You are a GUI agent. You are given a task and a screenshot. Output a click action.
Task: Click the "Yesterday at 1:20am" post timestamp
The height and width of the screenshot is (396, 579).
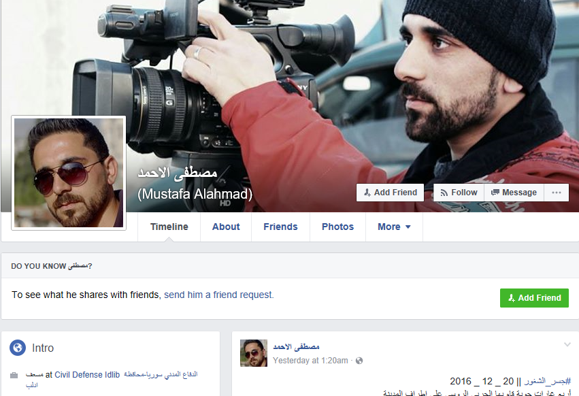(310, 361)
